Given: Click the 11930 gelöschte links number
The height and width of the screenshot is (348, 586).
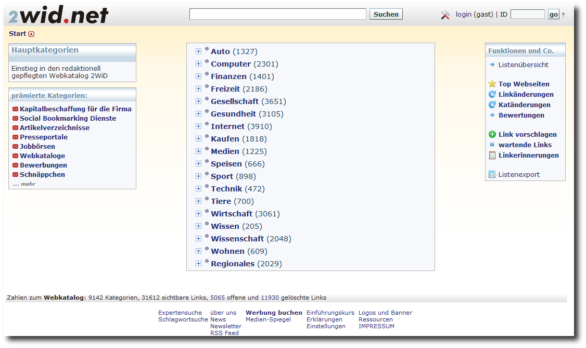Looking at the screenshot, I should [x=270, y=298].
